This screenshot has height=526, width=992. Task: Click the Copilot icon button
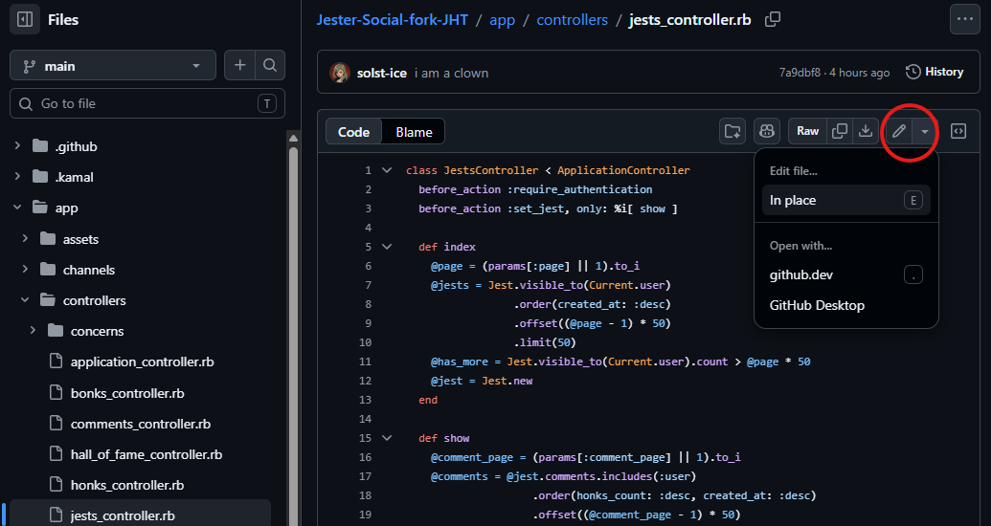(767, 131)
